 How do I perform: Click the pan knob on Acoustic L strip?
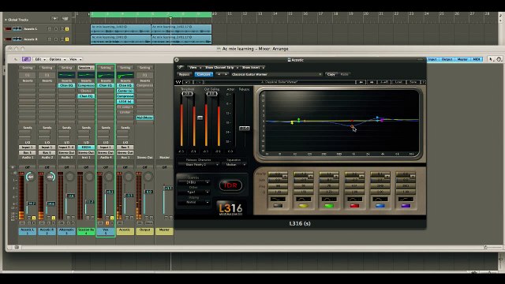point(31,177)
